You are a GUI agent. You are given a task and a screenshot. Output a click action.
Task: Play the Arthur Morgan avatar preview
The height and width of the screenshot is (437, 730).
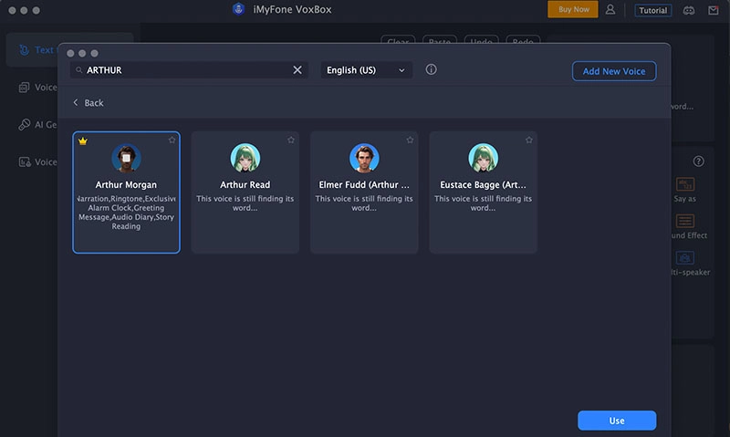point(126,158)
